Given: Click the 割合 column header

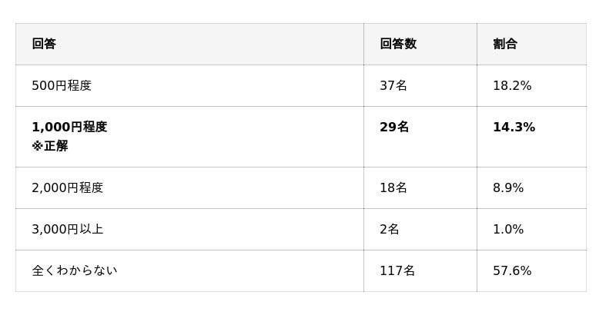Looking at the screenshot, I should (x=505, y=44).
